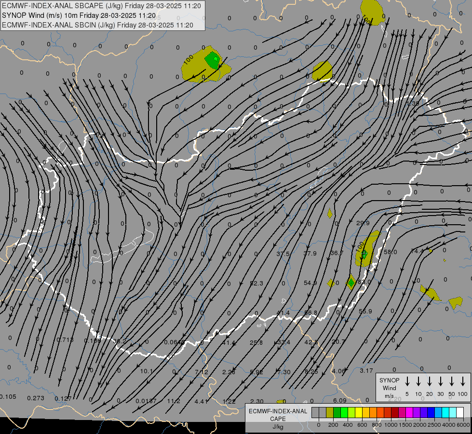Image resolution: width=472 pixels, height=434 pixels.
Task: Click the 0.713 grid value
Action: point(65,340)
